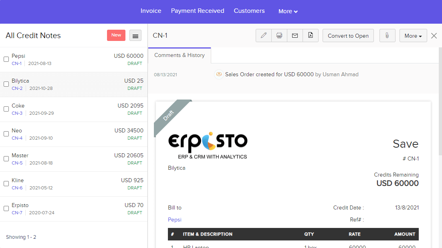Tick the Bilytica CN-2 checkbox

pyautogui.click(x=6, y=84)
